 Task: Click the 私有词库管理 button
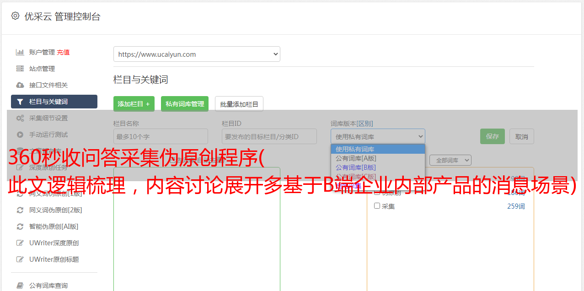(x=185, y=104)
